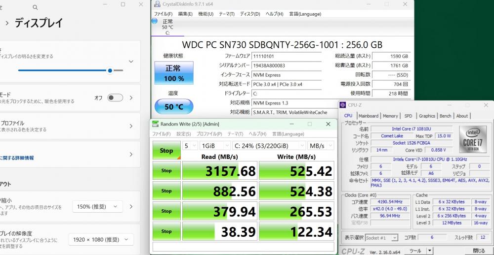494x255 pixels.
Task: Click the Stop button beside 379.94
Action: pos(166,211)
